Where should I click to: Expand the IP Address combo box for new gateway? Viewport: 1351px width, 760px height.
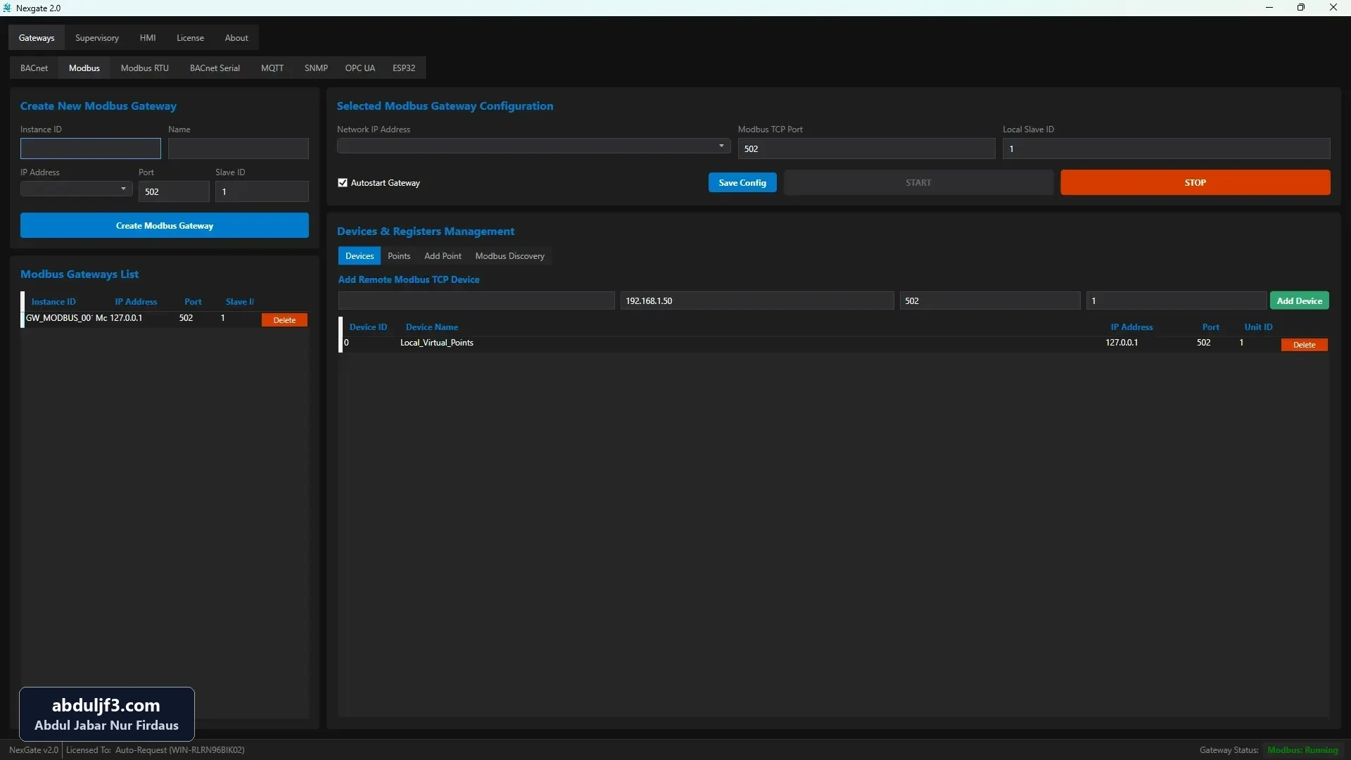tap(76, 189)
